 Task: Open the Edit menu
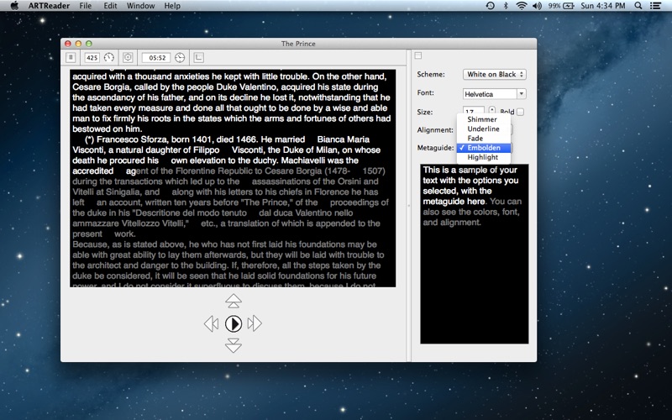point(110,6)
